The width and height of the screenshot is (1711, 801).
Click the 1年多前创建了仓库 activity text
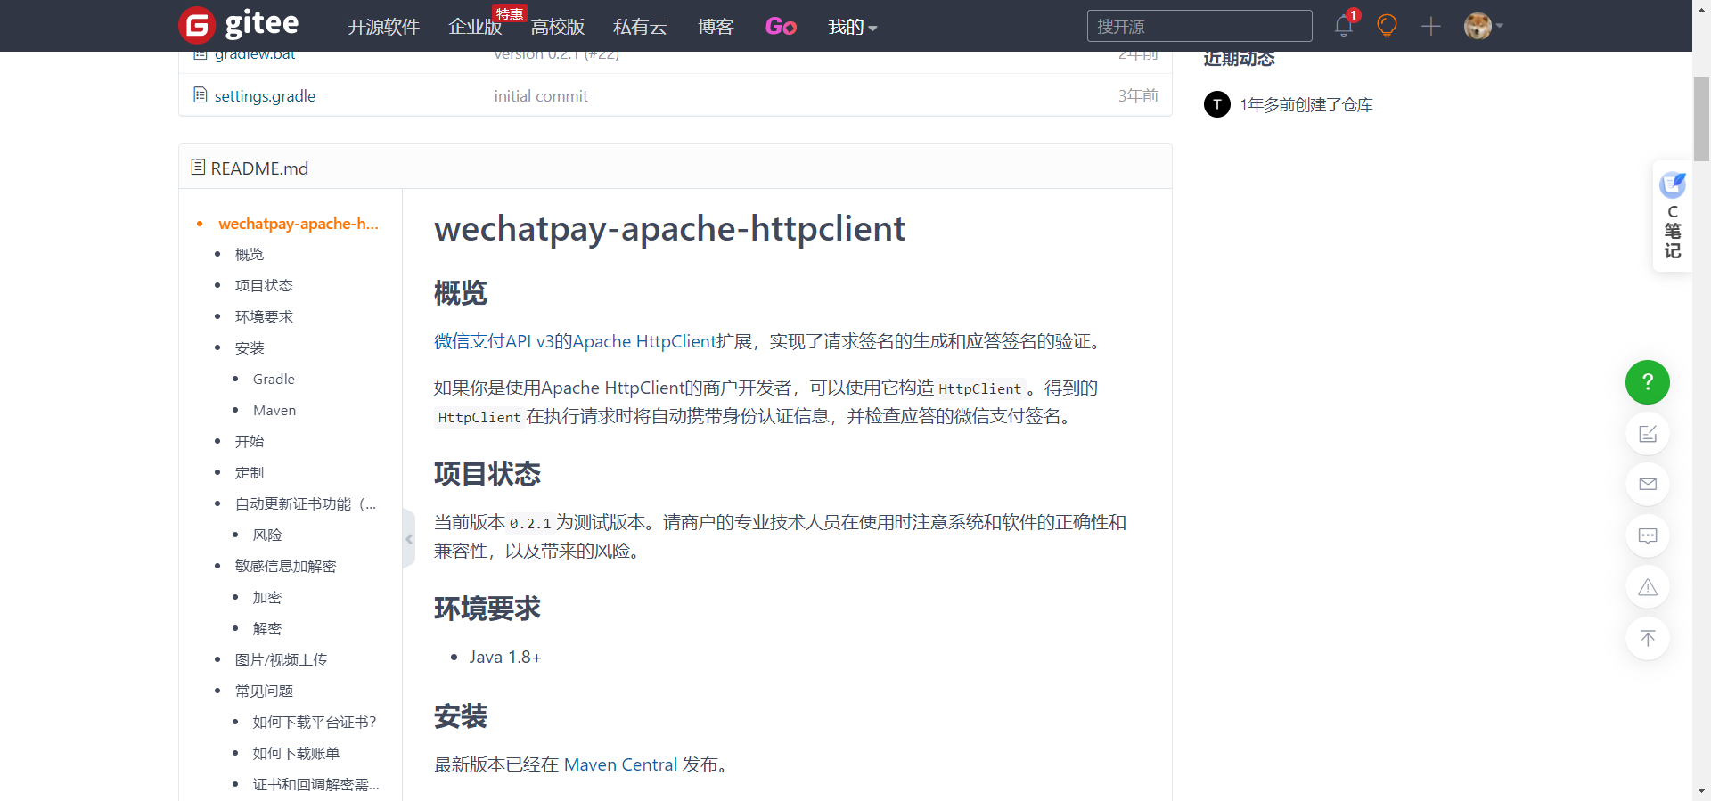(1306, 104)
